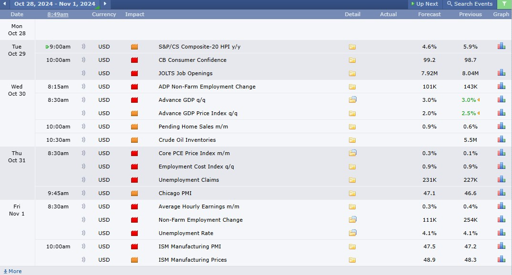This screenshot has width=512, height=275.
Task: Click red impact icon for Unemployment Rate
Action: coord(134,233)
